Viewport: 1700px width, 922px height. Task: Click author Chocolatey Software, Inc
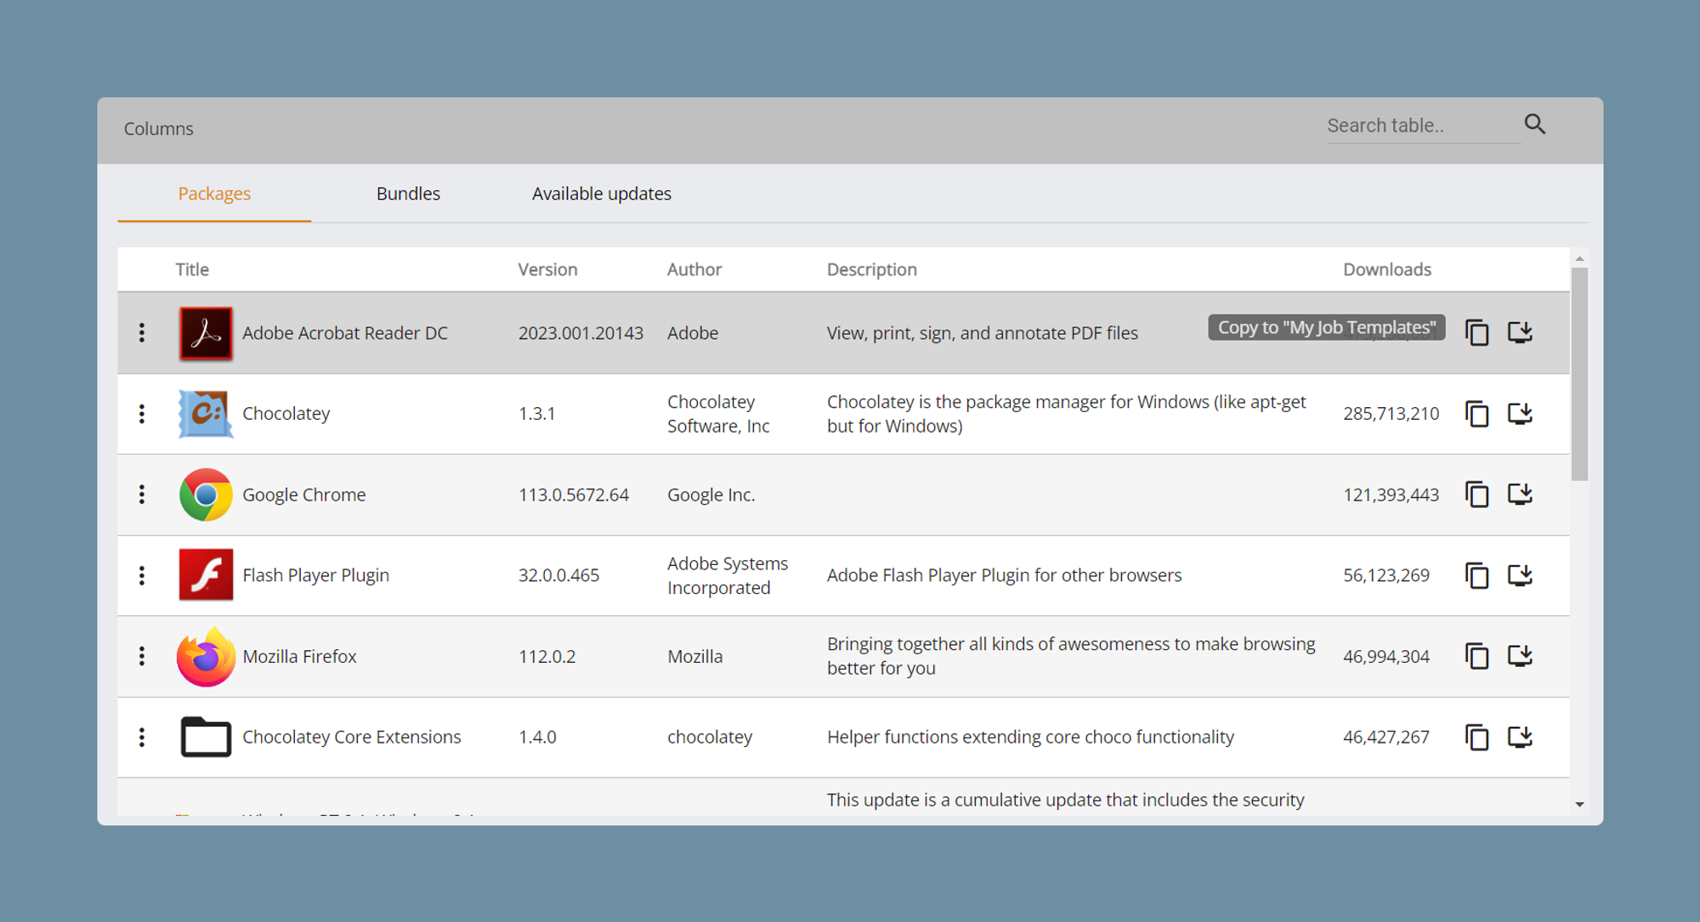(x=718, y=414)
